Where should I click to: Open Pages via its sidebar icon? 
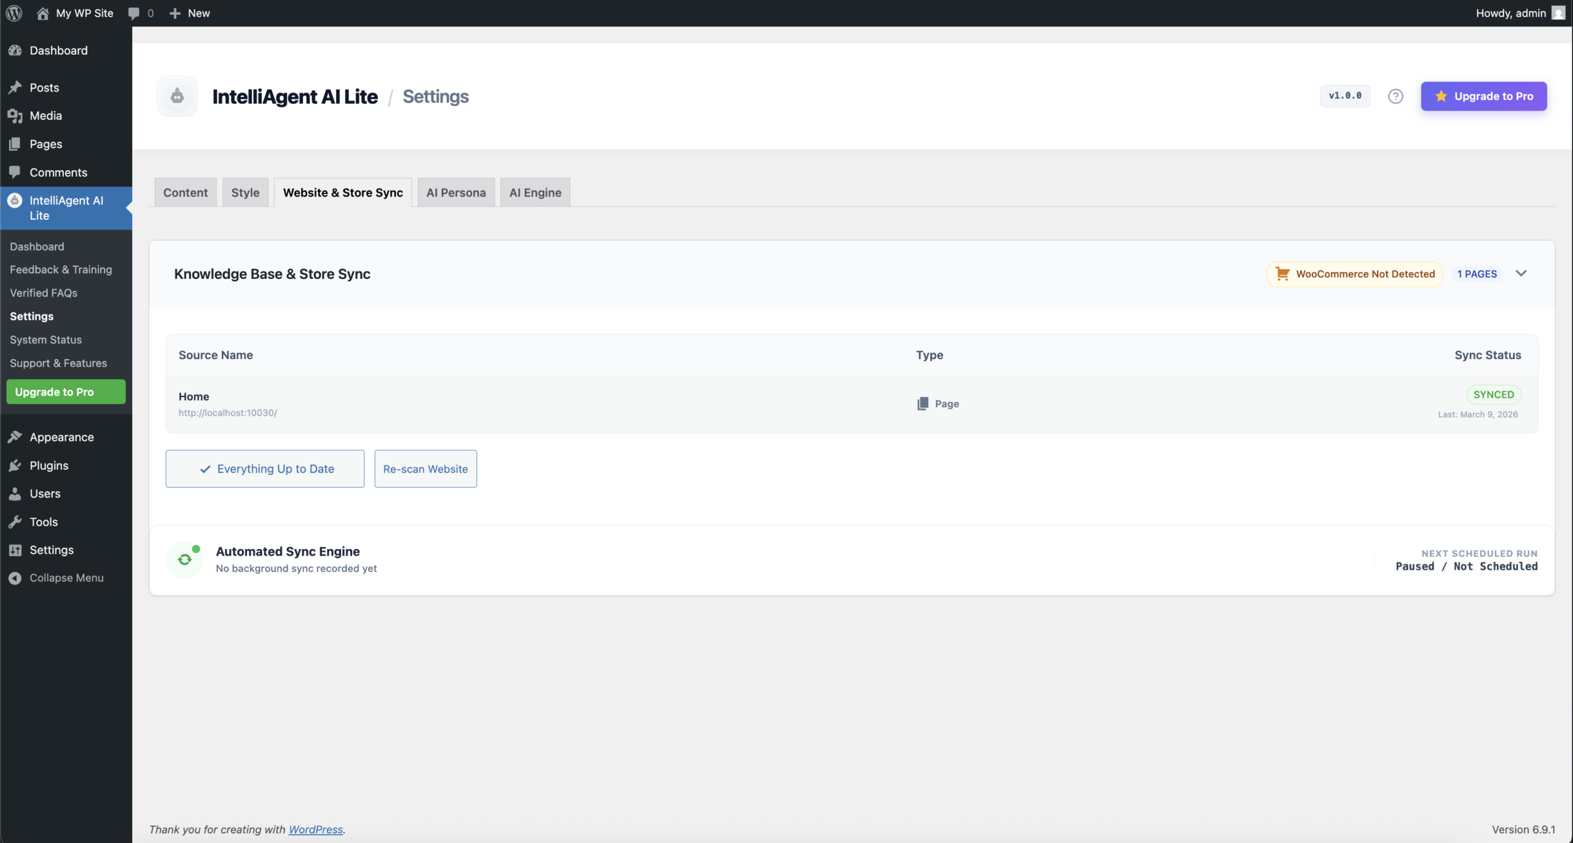pyautogui.click(x=15, y=144)
